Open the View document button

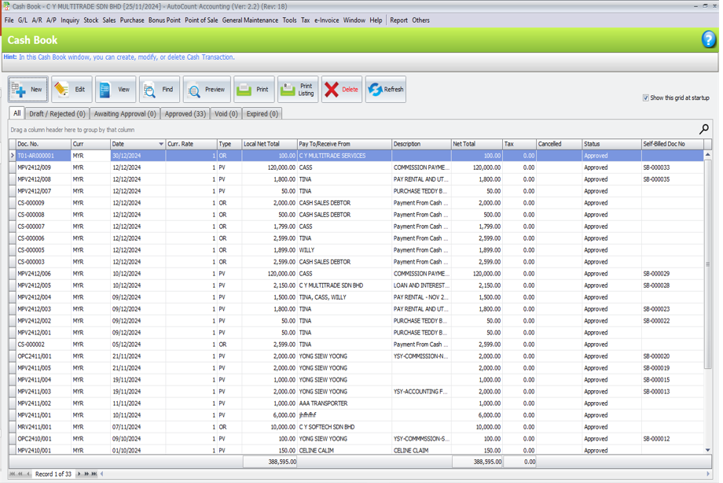click(x=115, y=90)
